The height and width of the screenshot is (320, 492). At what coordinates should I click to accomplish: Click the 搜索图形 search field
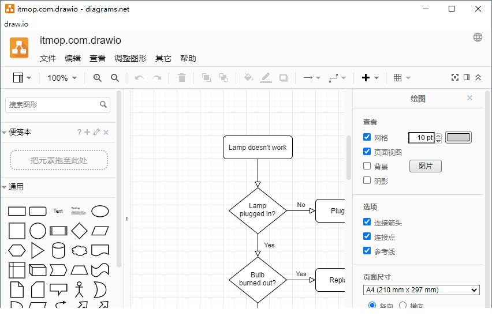(x=52, y=104)
